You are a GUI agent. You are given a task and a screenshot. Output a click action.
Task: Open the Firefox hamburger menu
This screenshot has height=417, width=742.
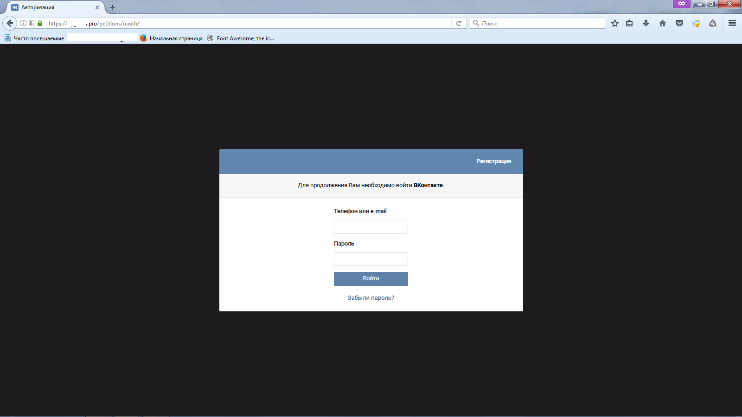[732, 23]
